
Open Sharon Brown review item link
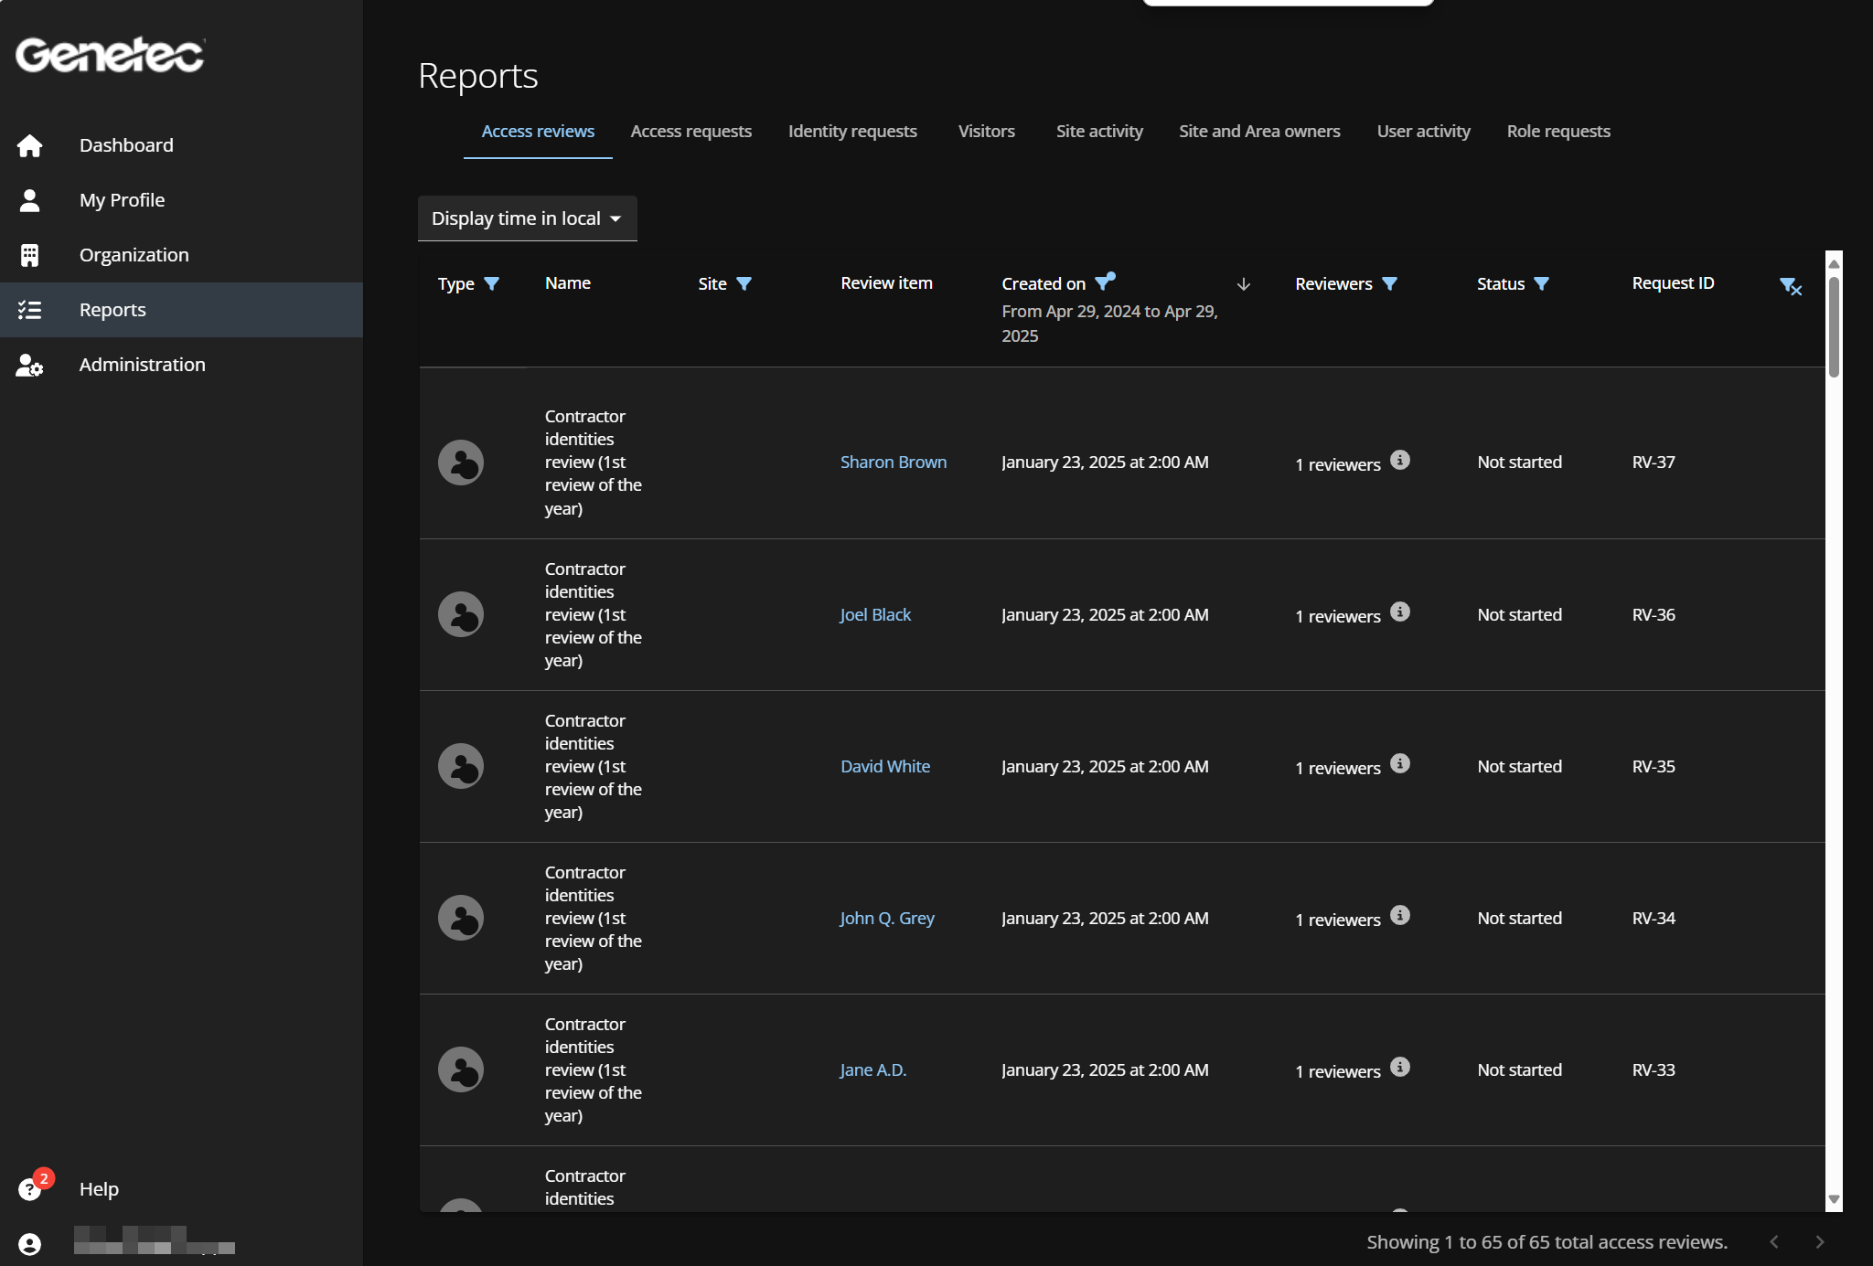pos(893,463)
